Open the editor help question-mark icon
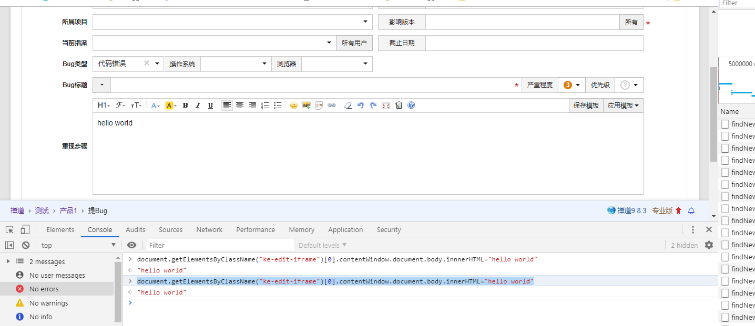The height and width of the screenshot is (326, 755). pos(411,106)
